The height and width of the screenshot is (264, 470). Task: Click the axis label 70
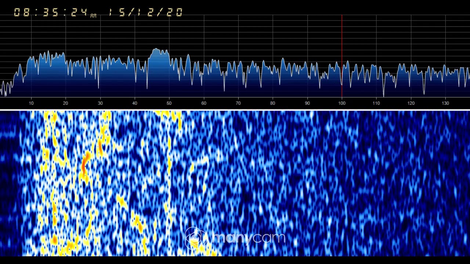238,103
